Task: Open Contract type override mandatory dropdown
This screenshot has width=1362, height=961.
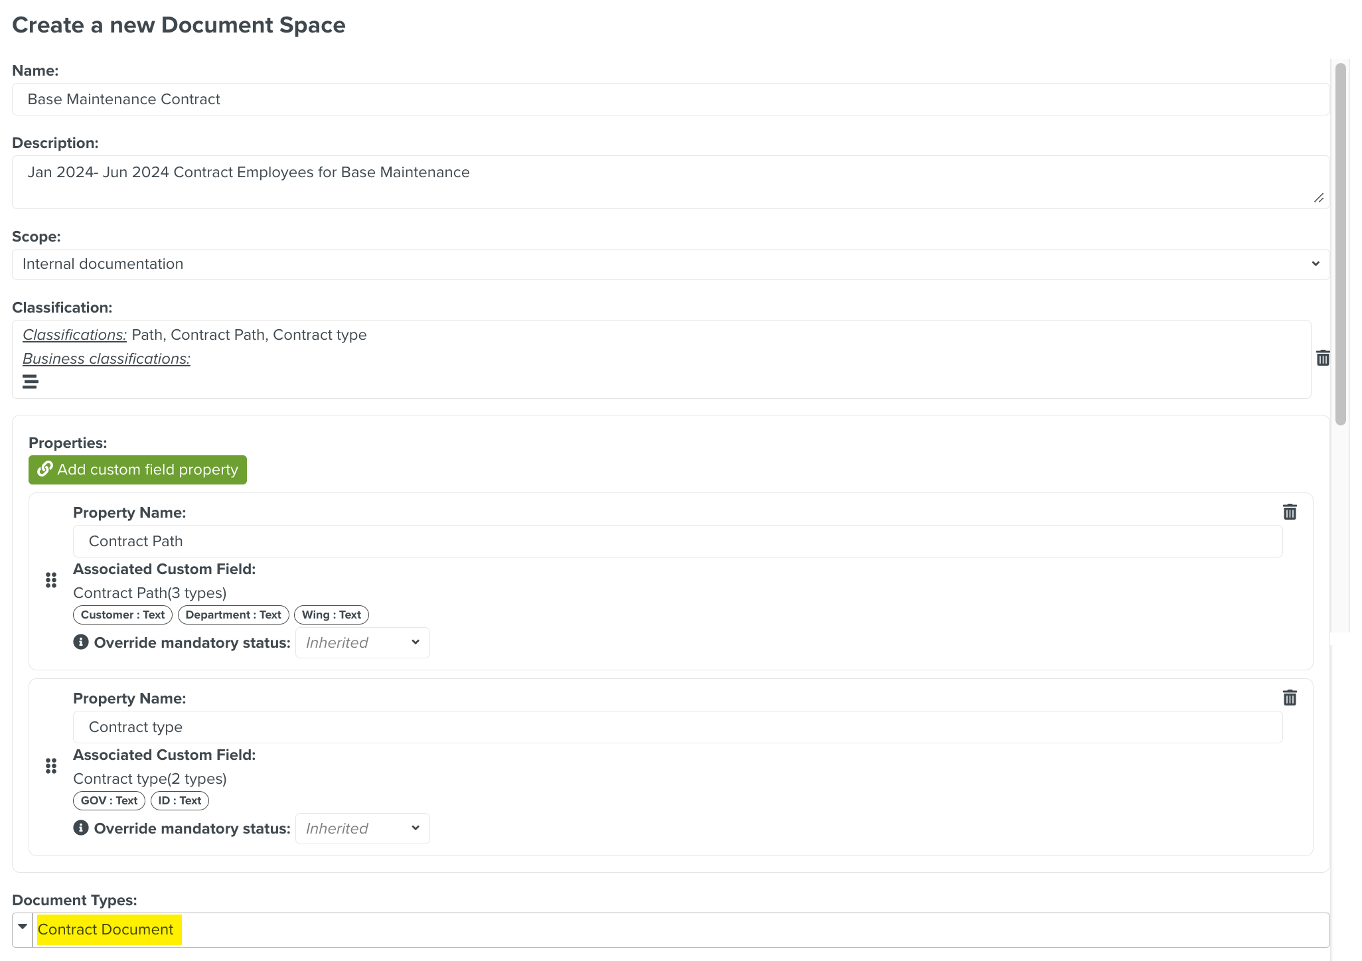Action: click(362, 828)
